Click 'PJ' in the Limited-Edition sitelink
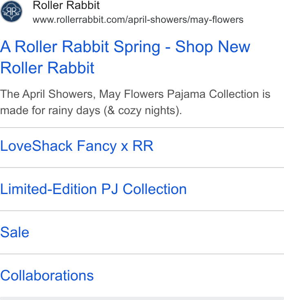 click(x=109, y=189)
